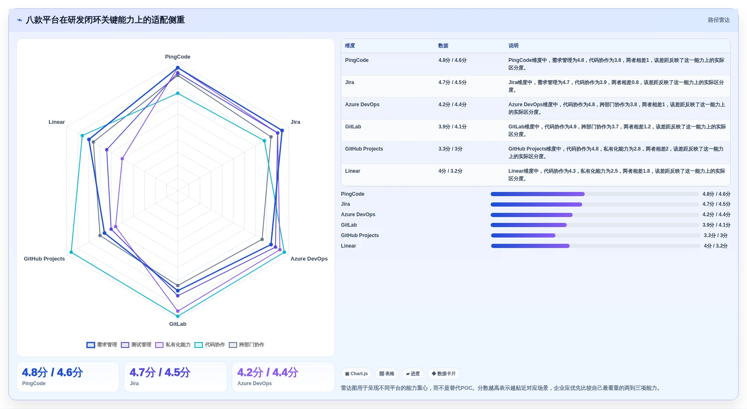The image size is (747, 409).
Task: Toggle the 跨部门协作 legend series
Action: pos(246,345)
